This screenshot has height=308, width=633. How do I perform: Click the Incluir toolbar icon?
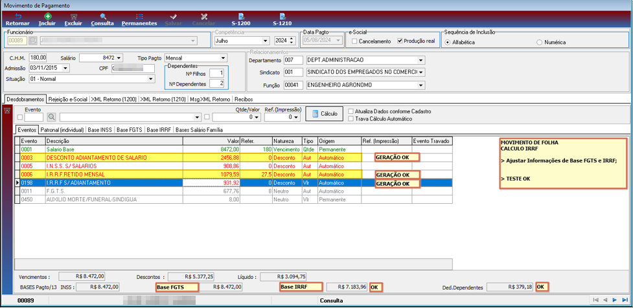[x=48, y=17]
